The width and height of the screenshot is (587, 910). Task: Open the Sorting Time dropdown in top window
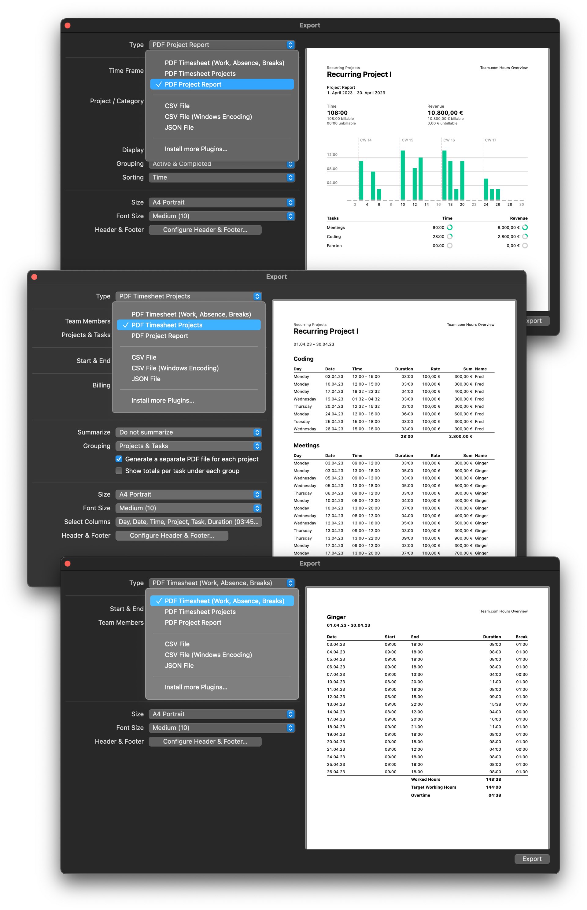[222, 178]
